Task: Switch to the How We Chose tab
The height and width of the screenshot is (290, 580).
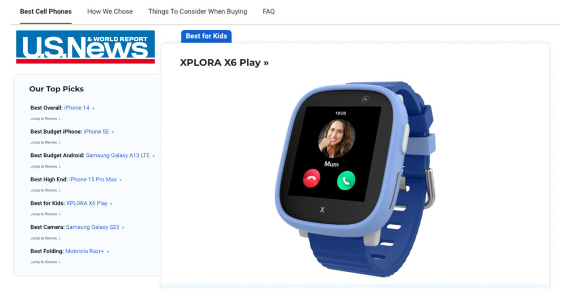Action: point(110,11)
